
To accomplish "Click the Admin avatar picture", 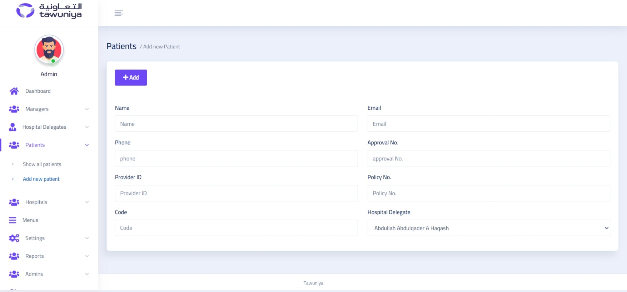I will coord(49,50).
